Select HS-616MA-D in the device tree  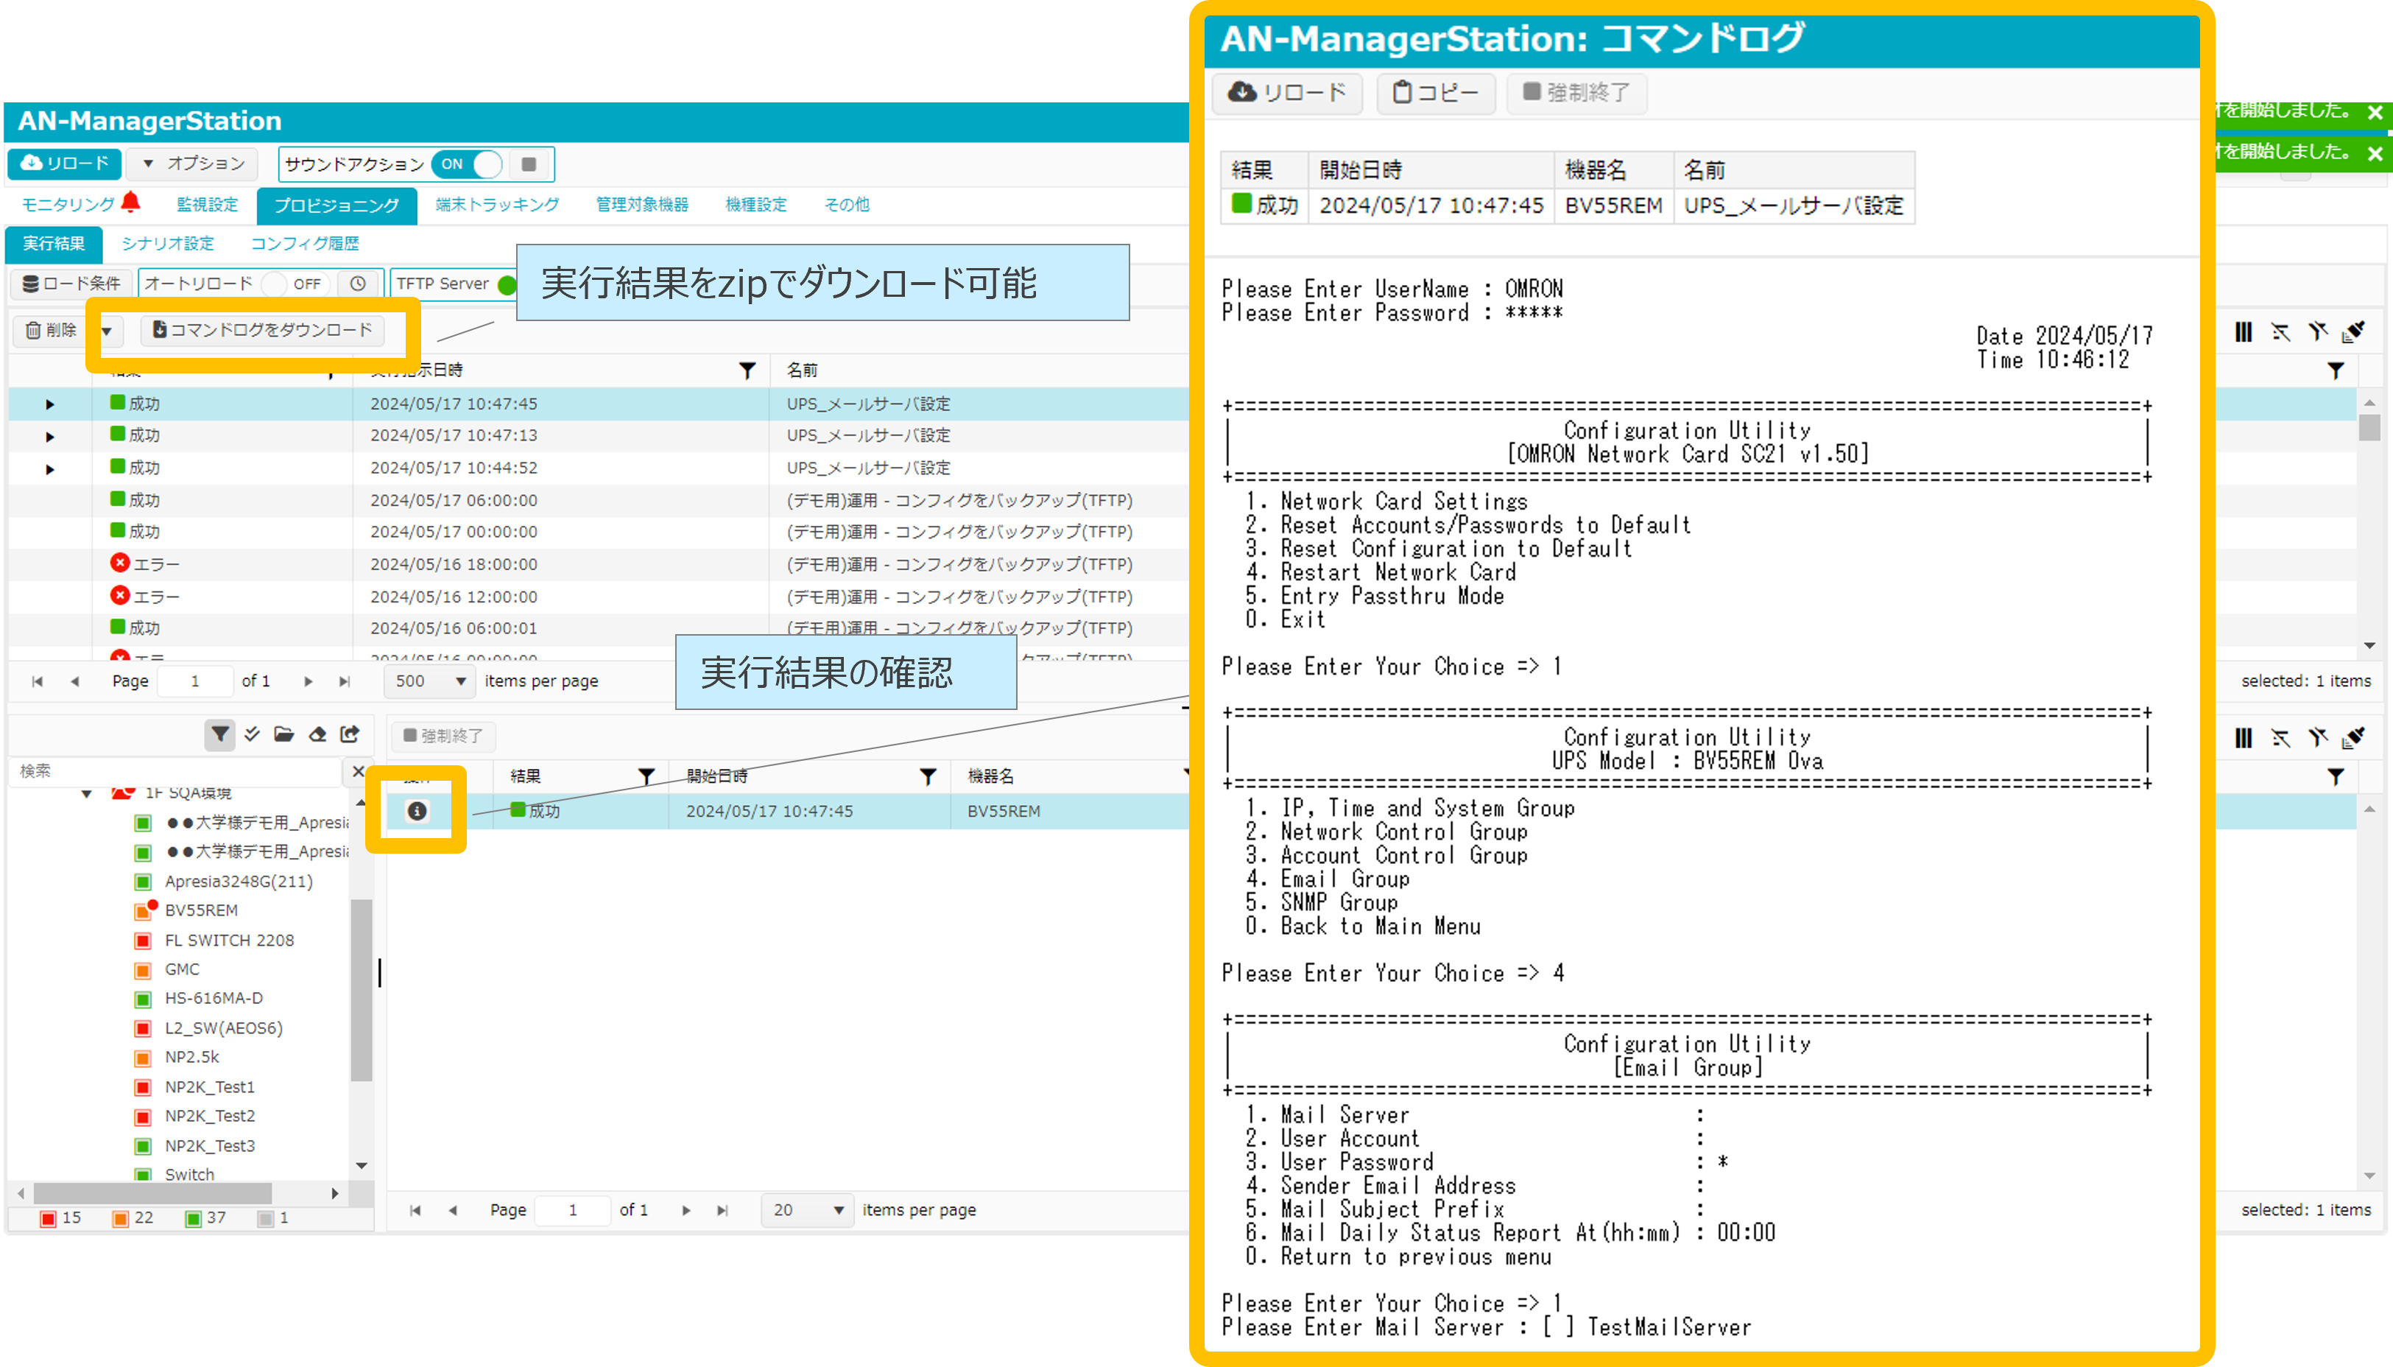coord(214,998)
